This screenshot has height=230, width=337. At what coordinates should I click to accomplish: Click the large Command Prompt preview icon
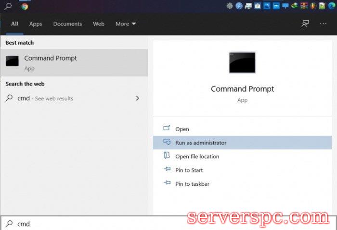[242, 62]
